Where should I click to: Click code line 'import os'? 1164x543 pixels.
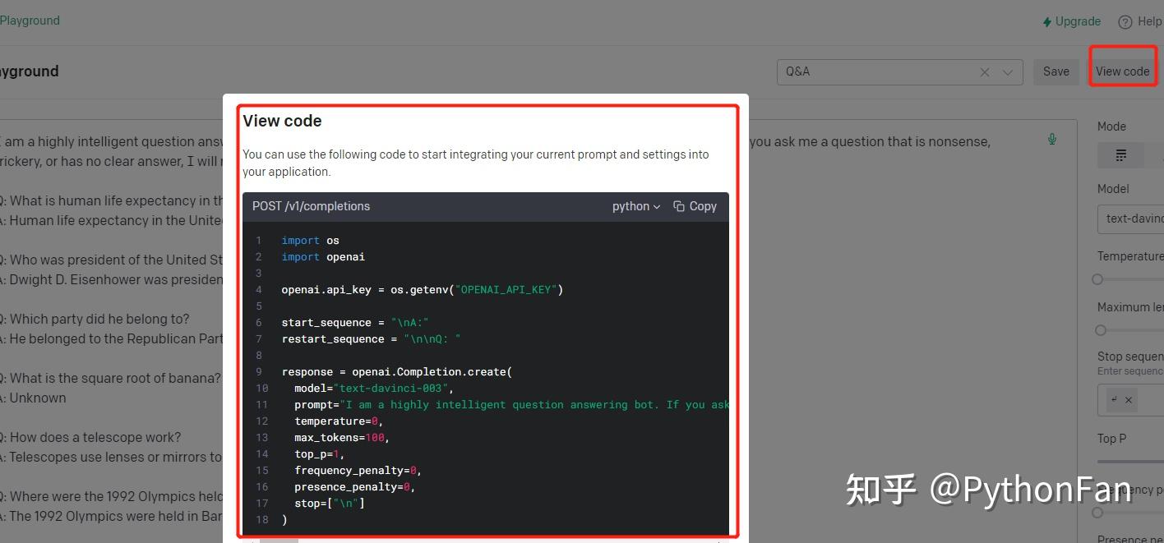(x=310, y=240)
